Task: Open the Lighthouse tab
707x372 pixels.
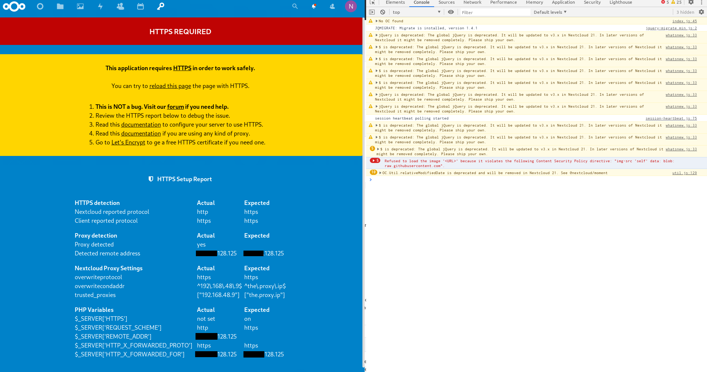Action: point(621,2)
